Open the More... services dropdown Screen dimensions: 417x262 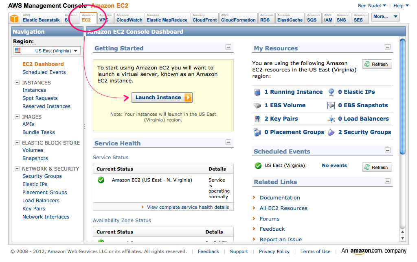pyautogui.click(x=385, y=17)
